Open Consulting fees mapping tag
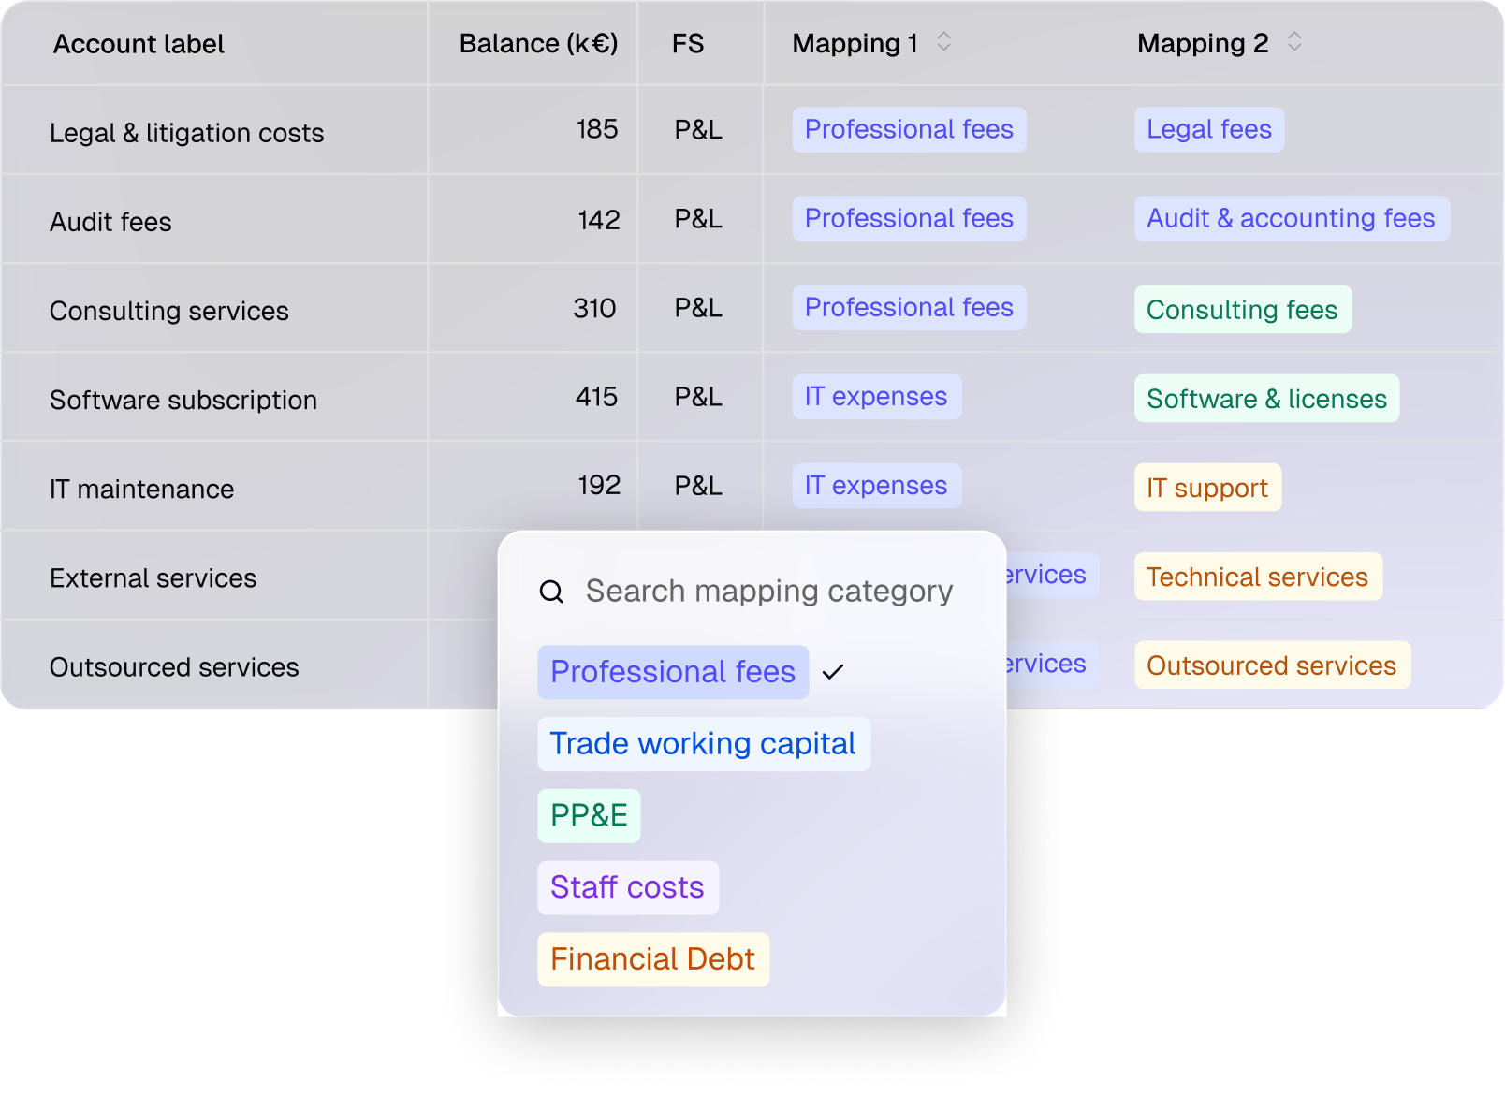The width and height of the screenshot is (1505, 1096). [x=1243, y=309]
